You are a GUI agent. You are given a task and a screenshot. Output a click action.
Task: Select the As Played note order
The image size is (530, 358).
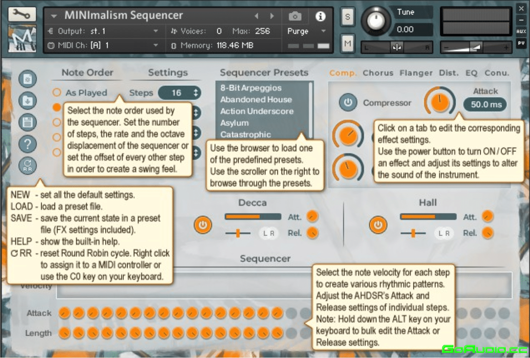pyautogui.click(x=57, y=93)
